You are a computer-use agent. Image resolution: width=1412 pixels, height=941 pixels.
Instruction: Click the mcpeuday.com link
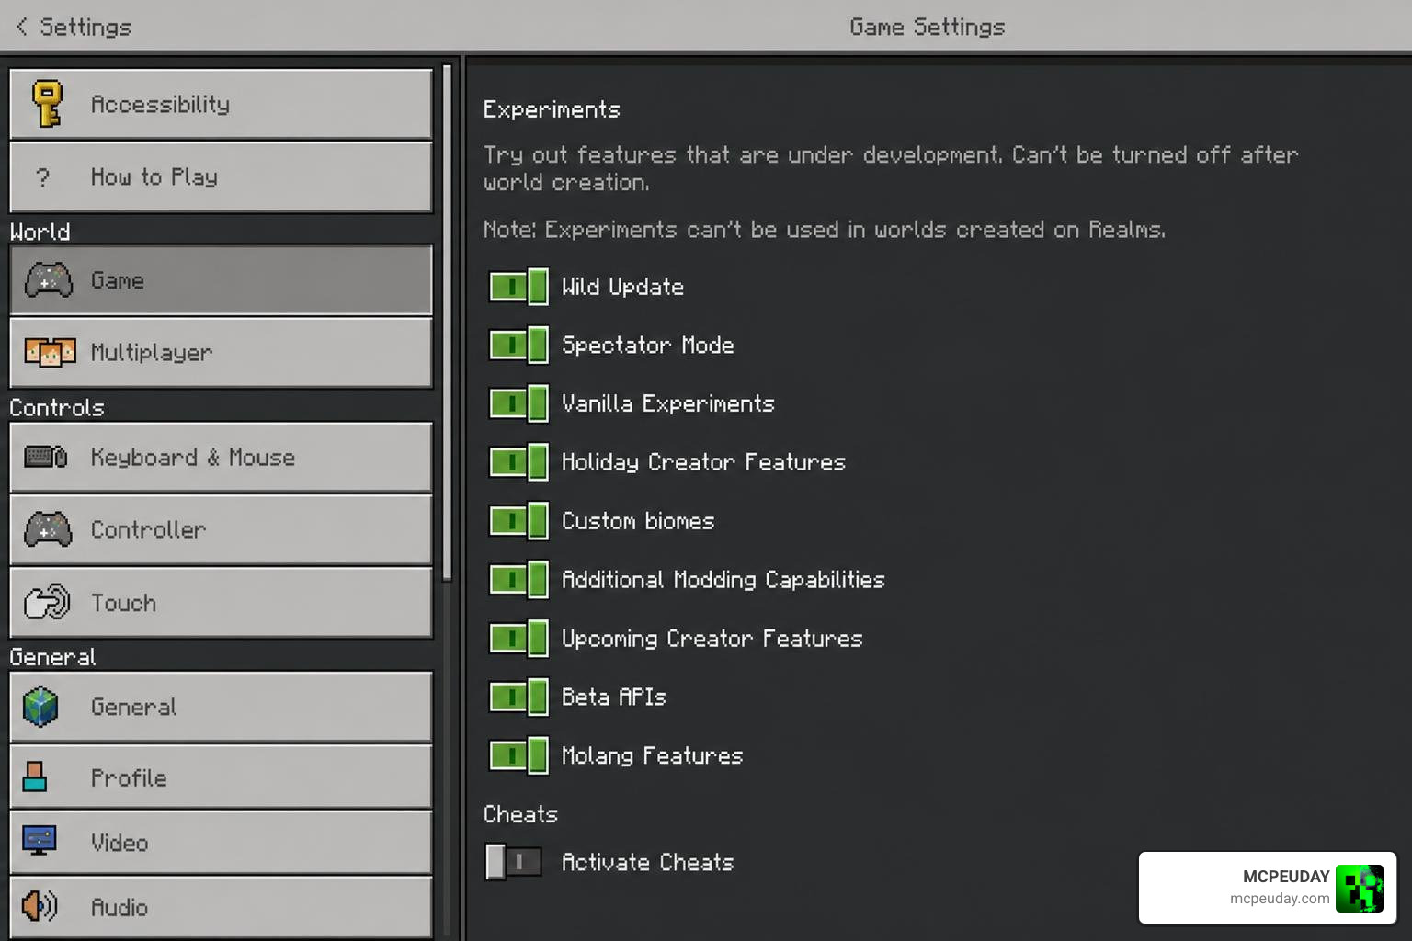tap(1280, 899)
